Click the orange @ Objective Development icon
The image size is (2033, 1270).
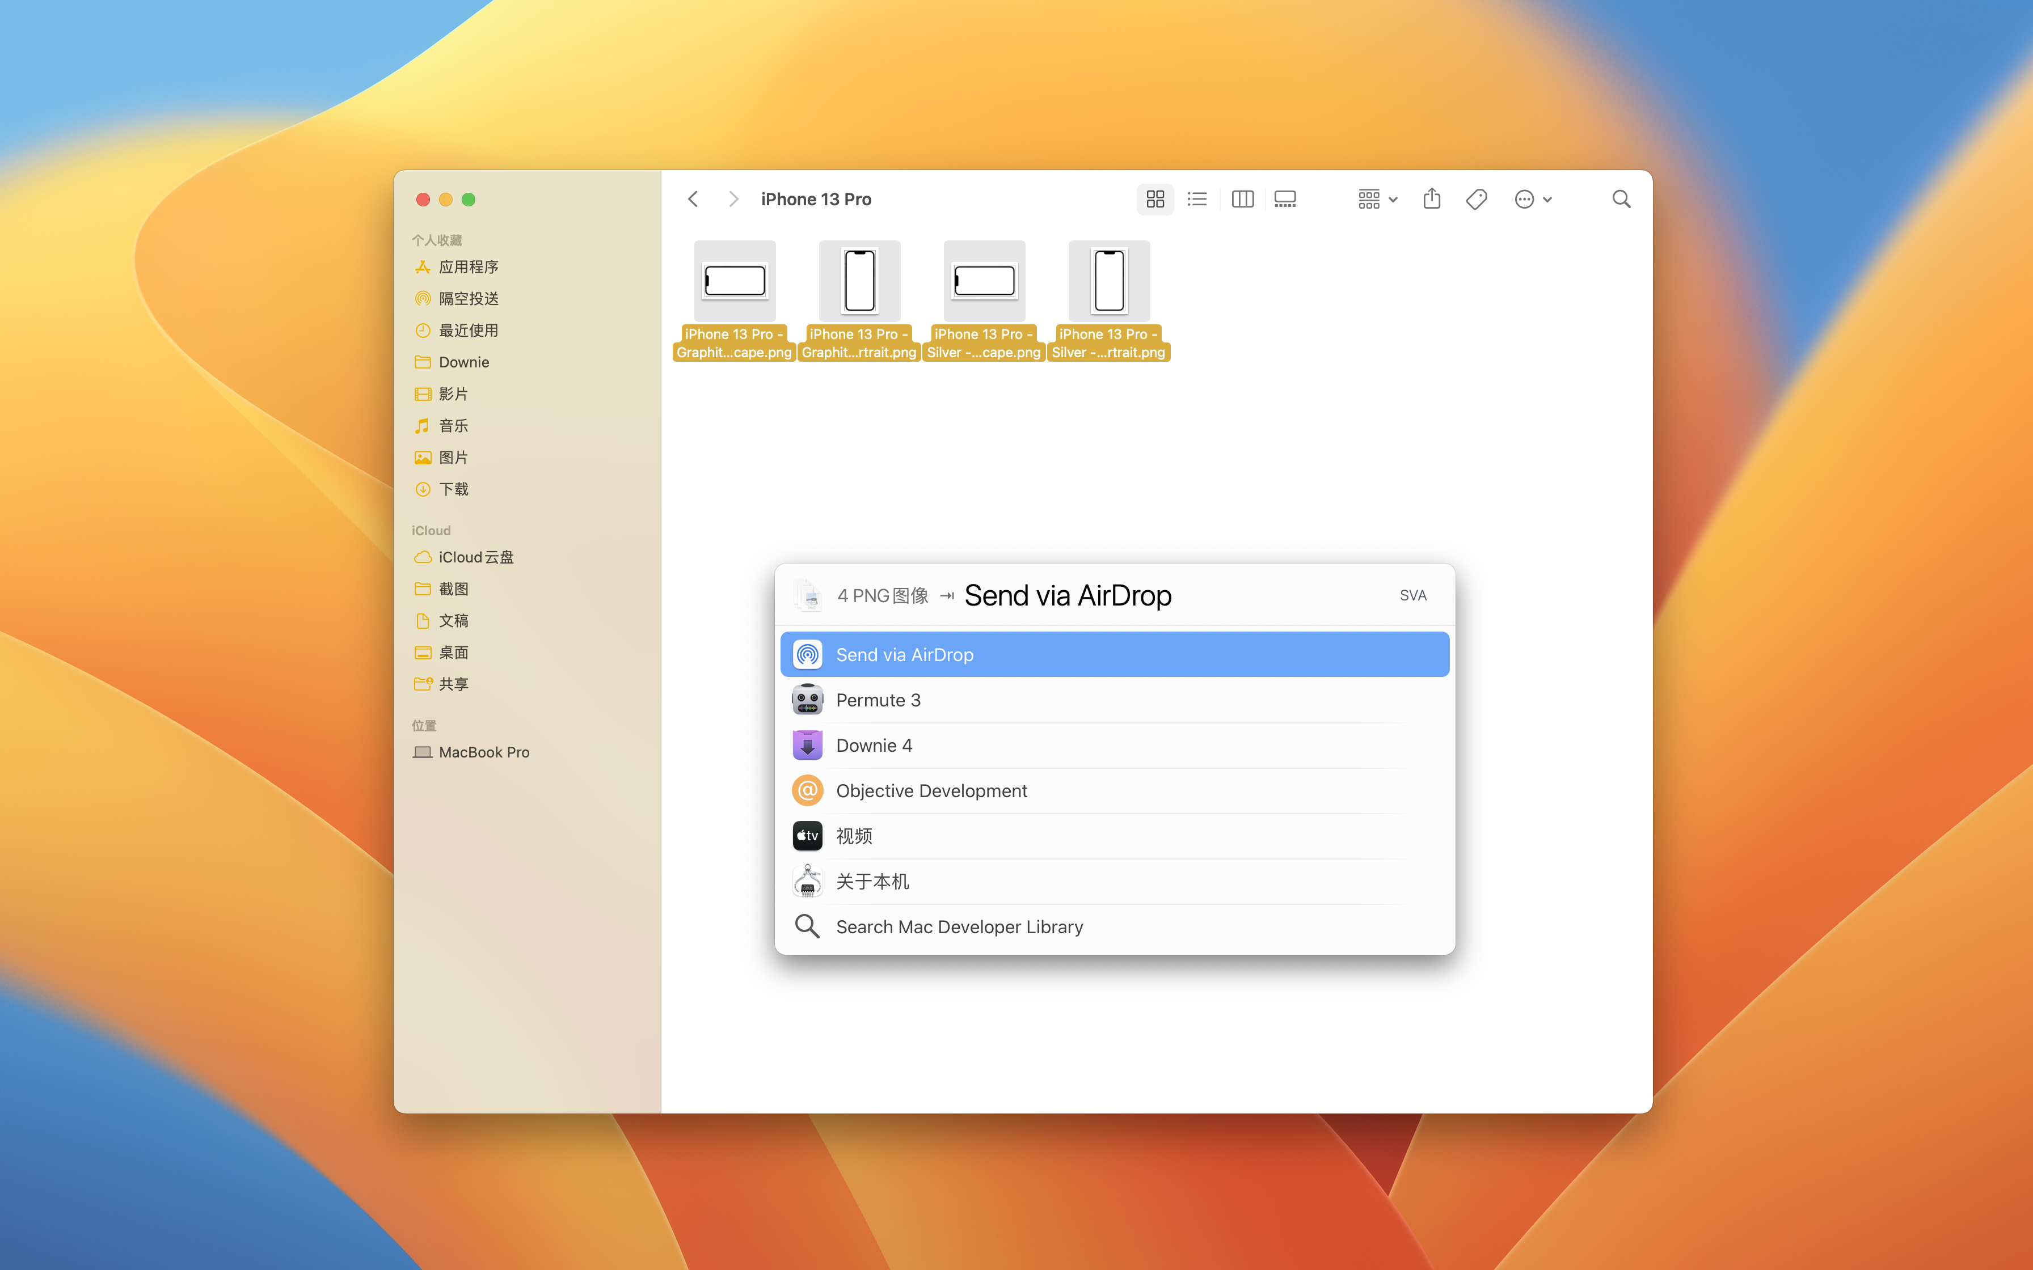coord(807,790)
